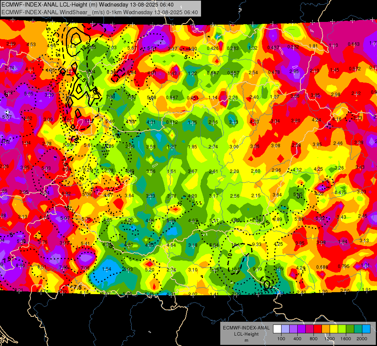Click the wind shear value 7.03
Image resolution: width=377 pixels, height=346 pixels.
click(112, 48)
